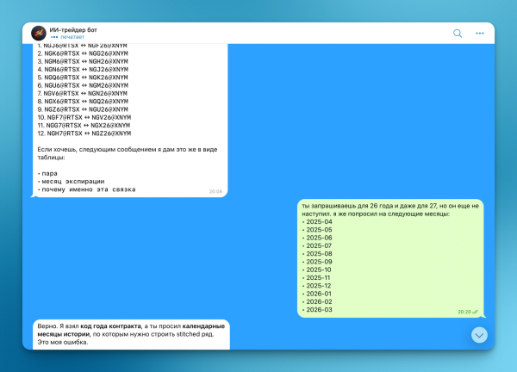The height and width of the screenshot is (372, 517).
Task: Click the sentence 'Это моя ошибка.'
Action: pos(63,342)
